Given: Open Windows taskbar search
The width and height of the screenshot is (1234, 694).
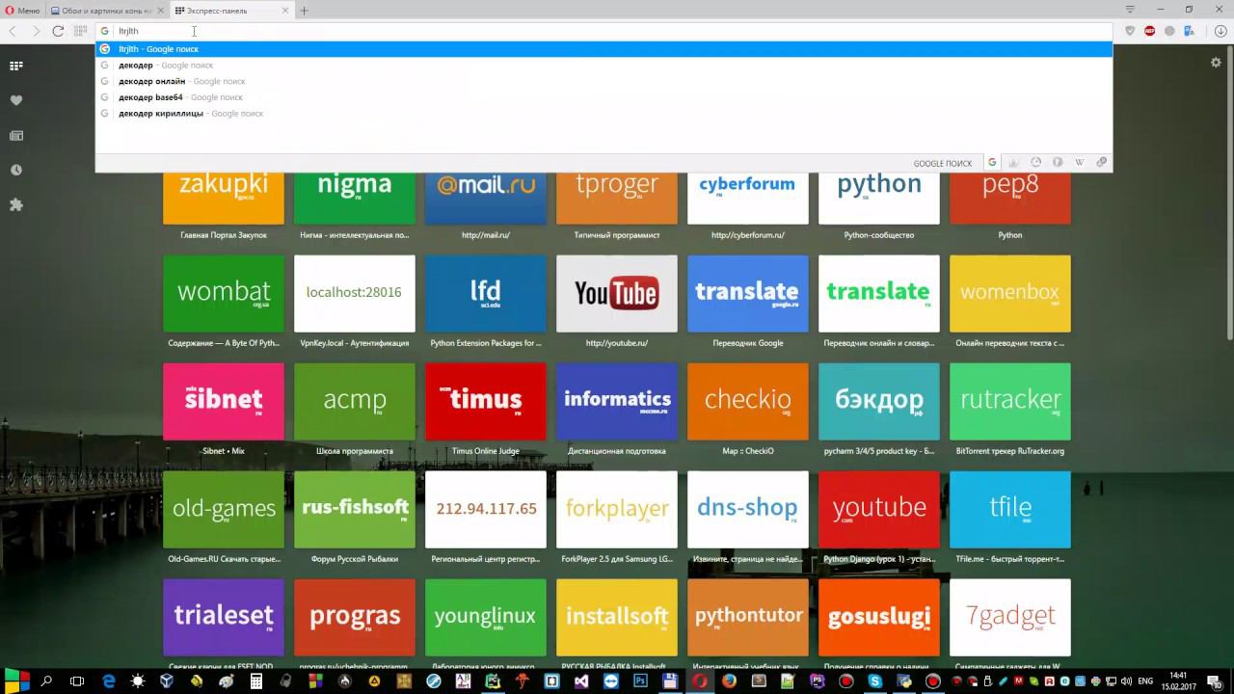Looking at the screenshot, I should tap(46, 681).
